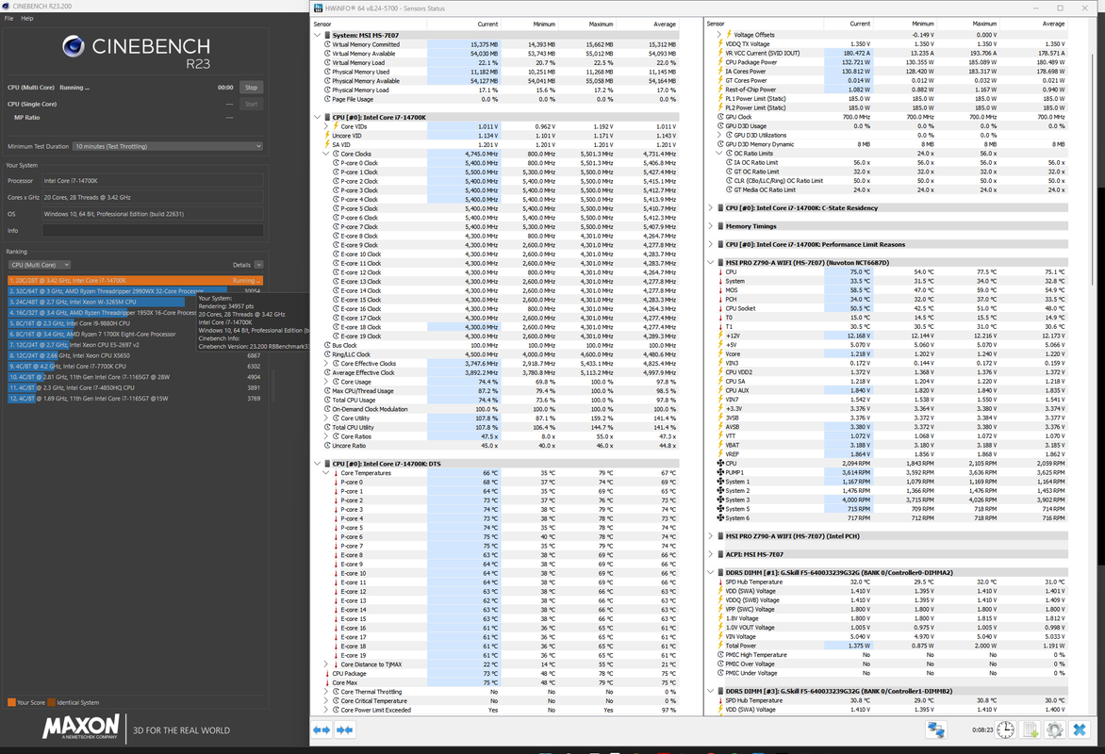Click the lightning icon beside CPU Package Power

pyautogui.click(x=720, y=62)
